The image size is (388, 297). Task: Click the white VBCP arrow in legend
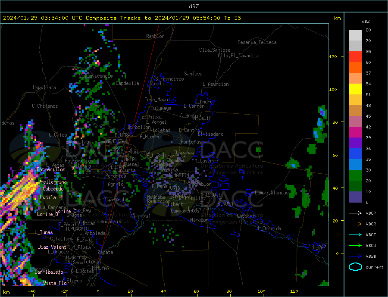[355, 213]
